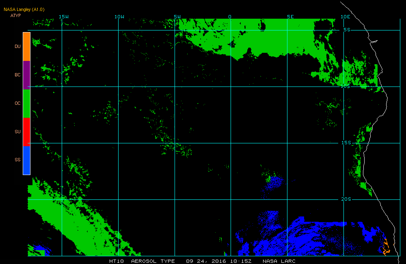Click the 10W longitude label

[119, 17]
